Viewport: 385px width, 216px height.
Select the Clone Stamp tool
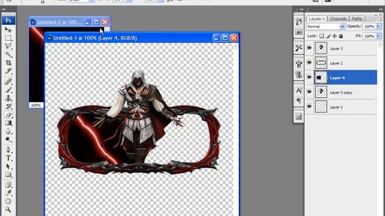pos(8,98)
